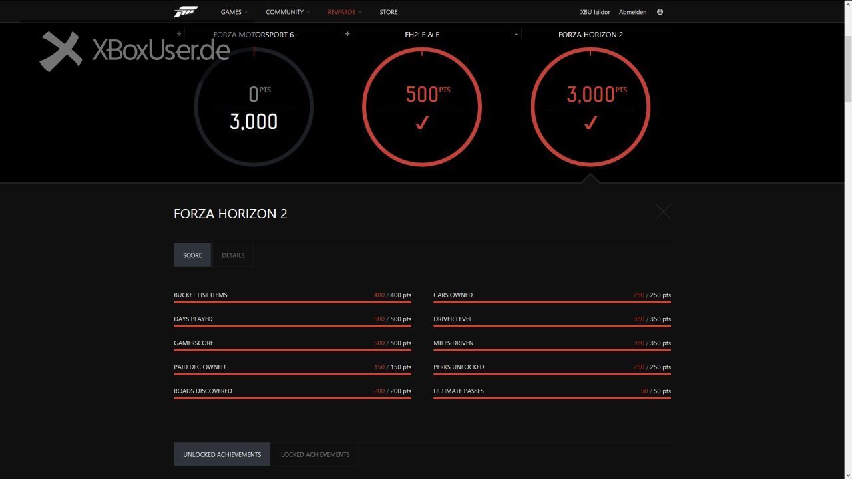Go to the Store page
Viewport: 852px width, 479px height.
(389, 12)
